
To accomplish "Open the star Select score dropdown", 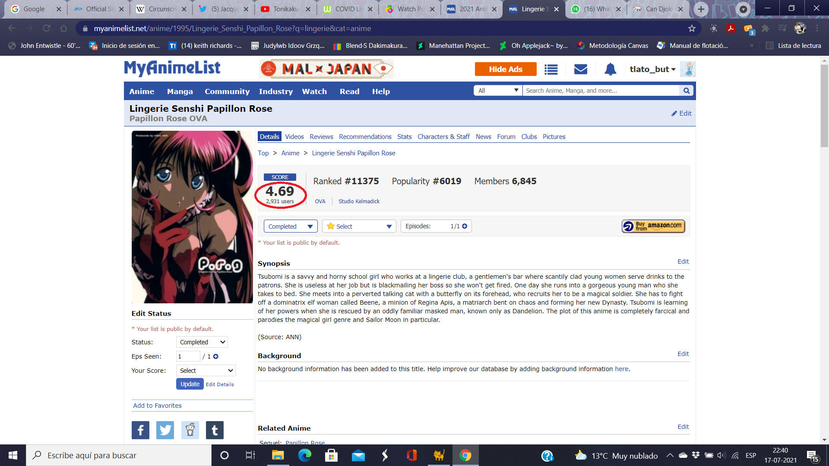I will click(x=359, y=226).
